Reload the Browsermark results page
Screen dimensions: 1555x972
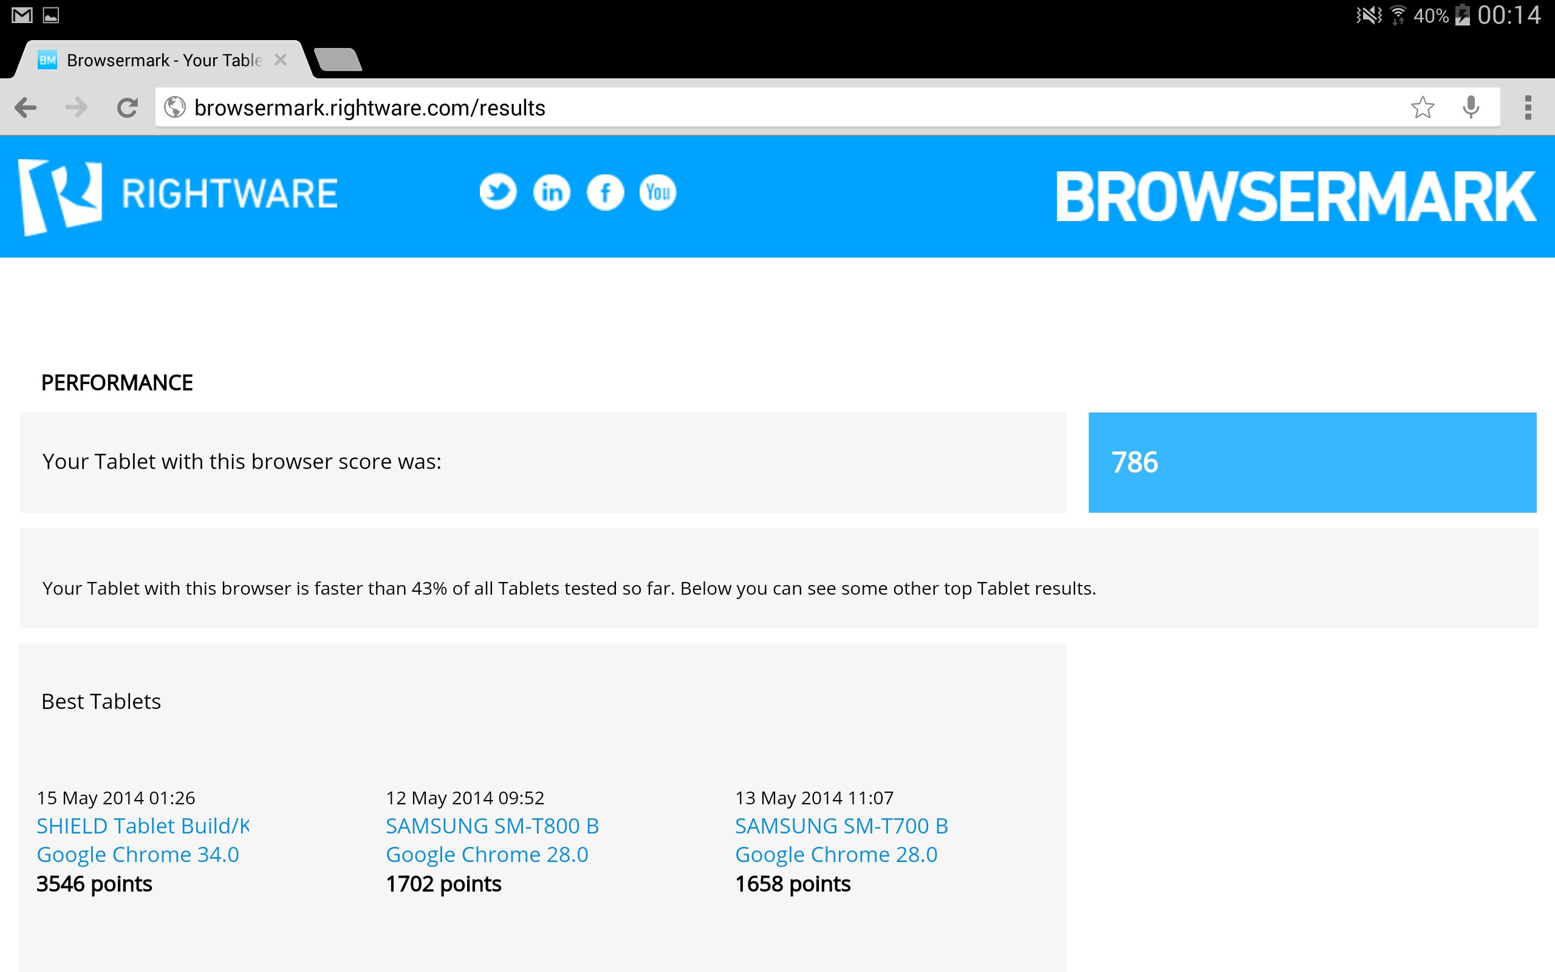pyautogui.click(x=127, y=108)
